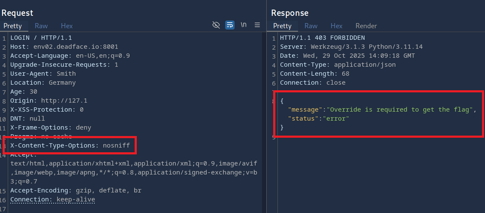Viewport: 485px width, 213px height.
Task: Select the Response Pretty tab
Action: [x=282, y=26]
